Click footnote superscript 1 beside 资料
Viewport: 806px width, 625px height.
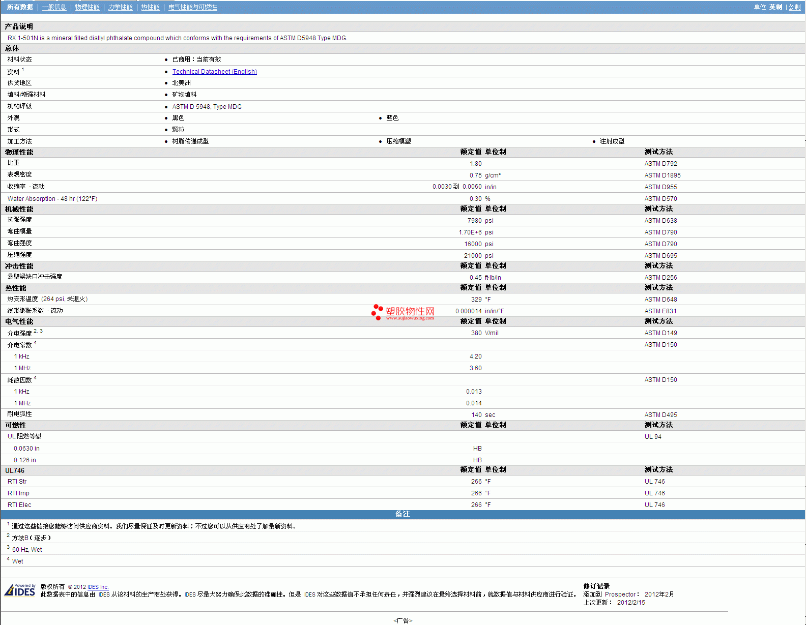click(x=23, y=70)
